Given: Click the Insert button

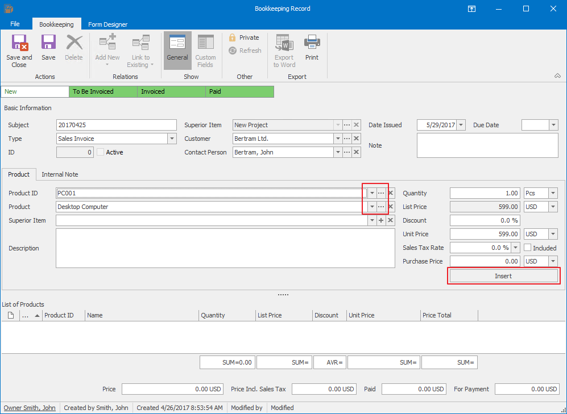Looking at the screenshot, I should [503, 276].
